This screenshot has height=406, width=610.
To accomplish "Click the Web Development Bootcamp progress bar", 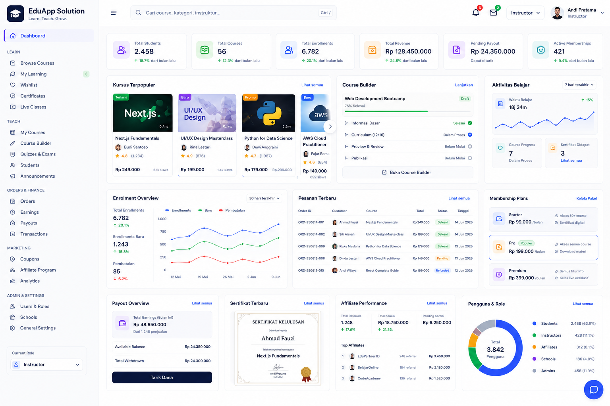I will [407, 111].
